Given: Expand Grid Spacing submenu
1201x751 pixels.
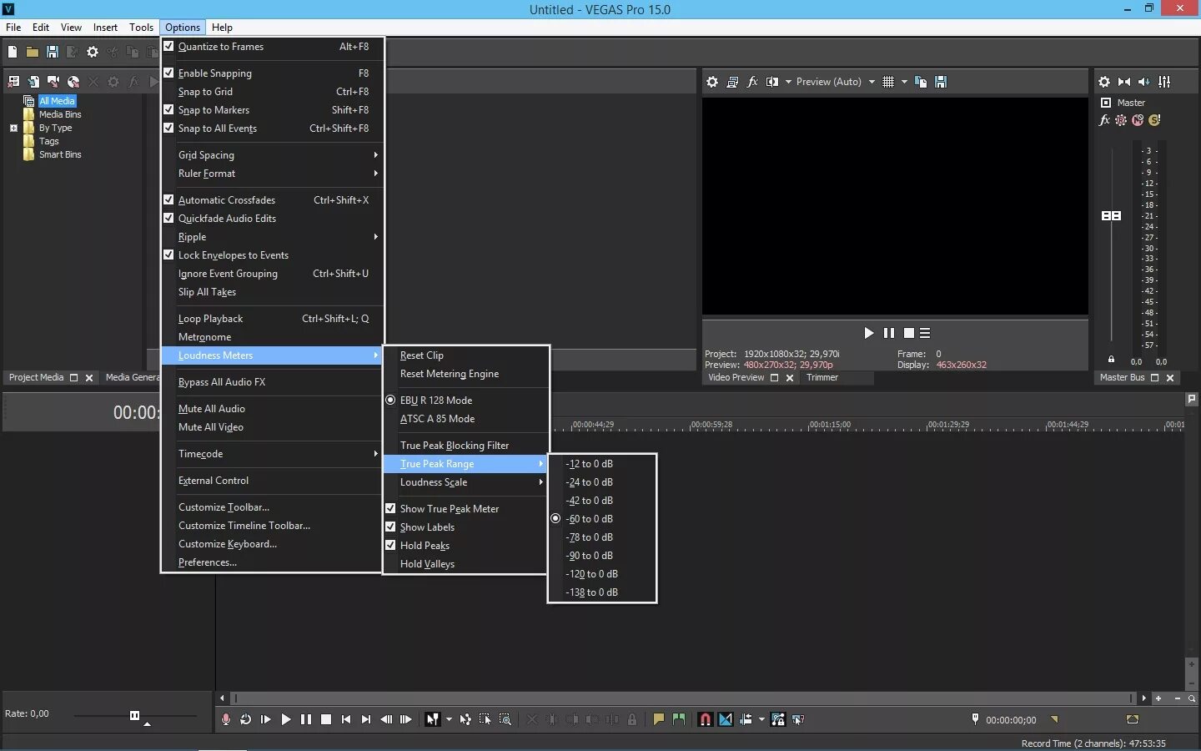Looking at the screenshot, I should (272, 155).
